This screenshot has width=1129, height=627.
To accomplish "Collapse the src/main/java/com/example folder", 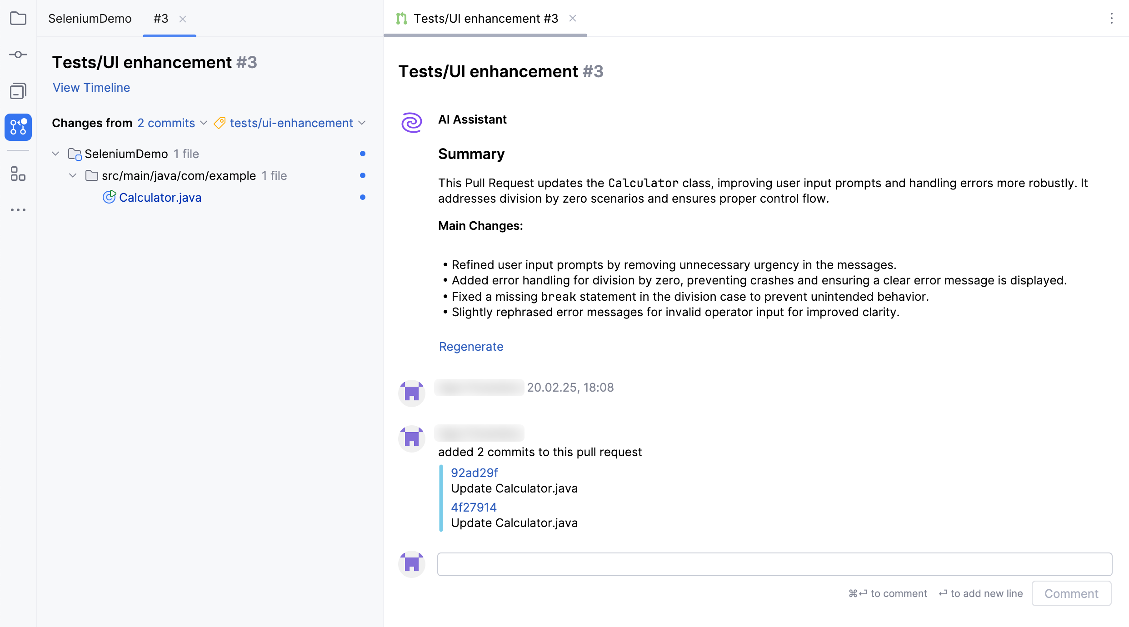I will 73,176.
